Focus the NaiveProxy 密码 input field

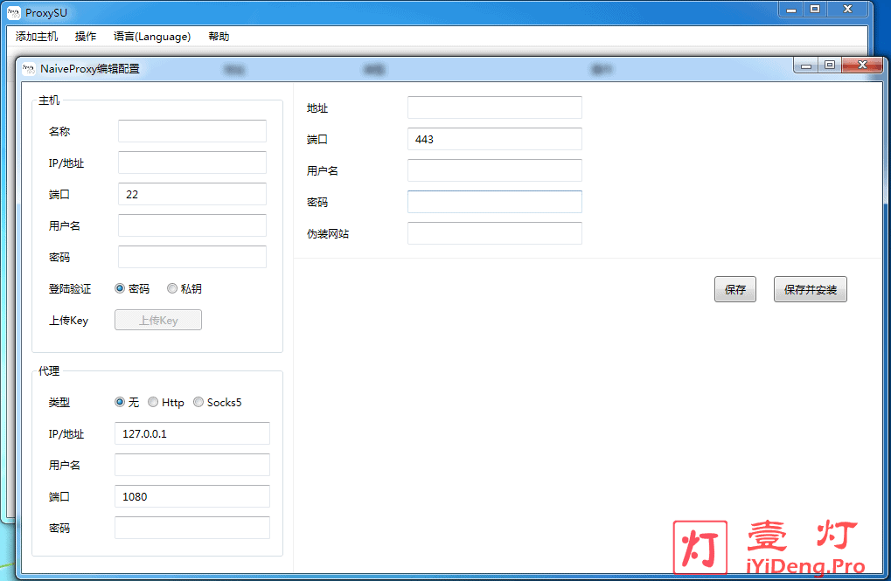(495, 202)
